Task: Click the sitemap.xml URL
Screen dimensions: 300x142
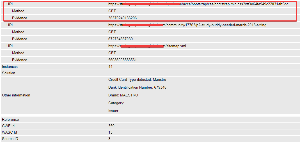Action: pos(147,46)
